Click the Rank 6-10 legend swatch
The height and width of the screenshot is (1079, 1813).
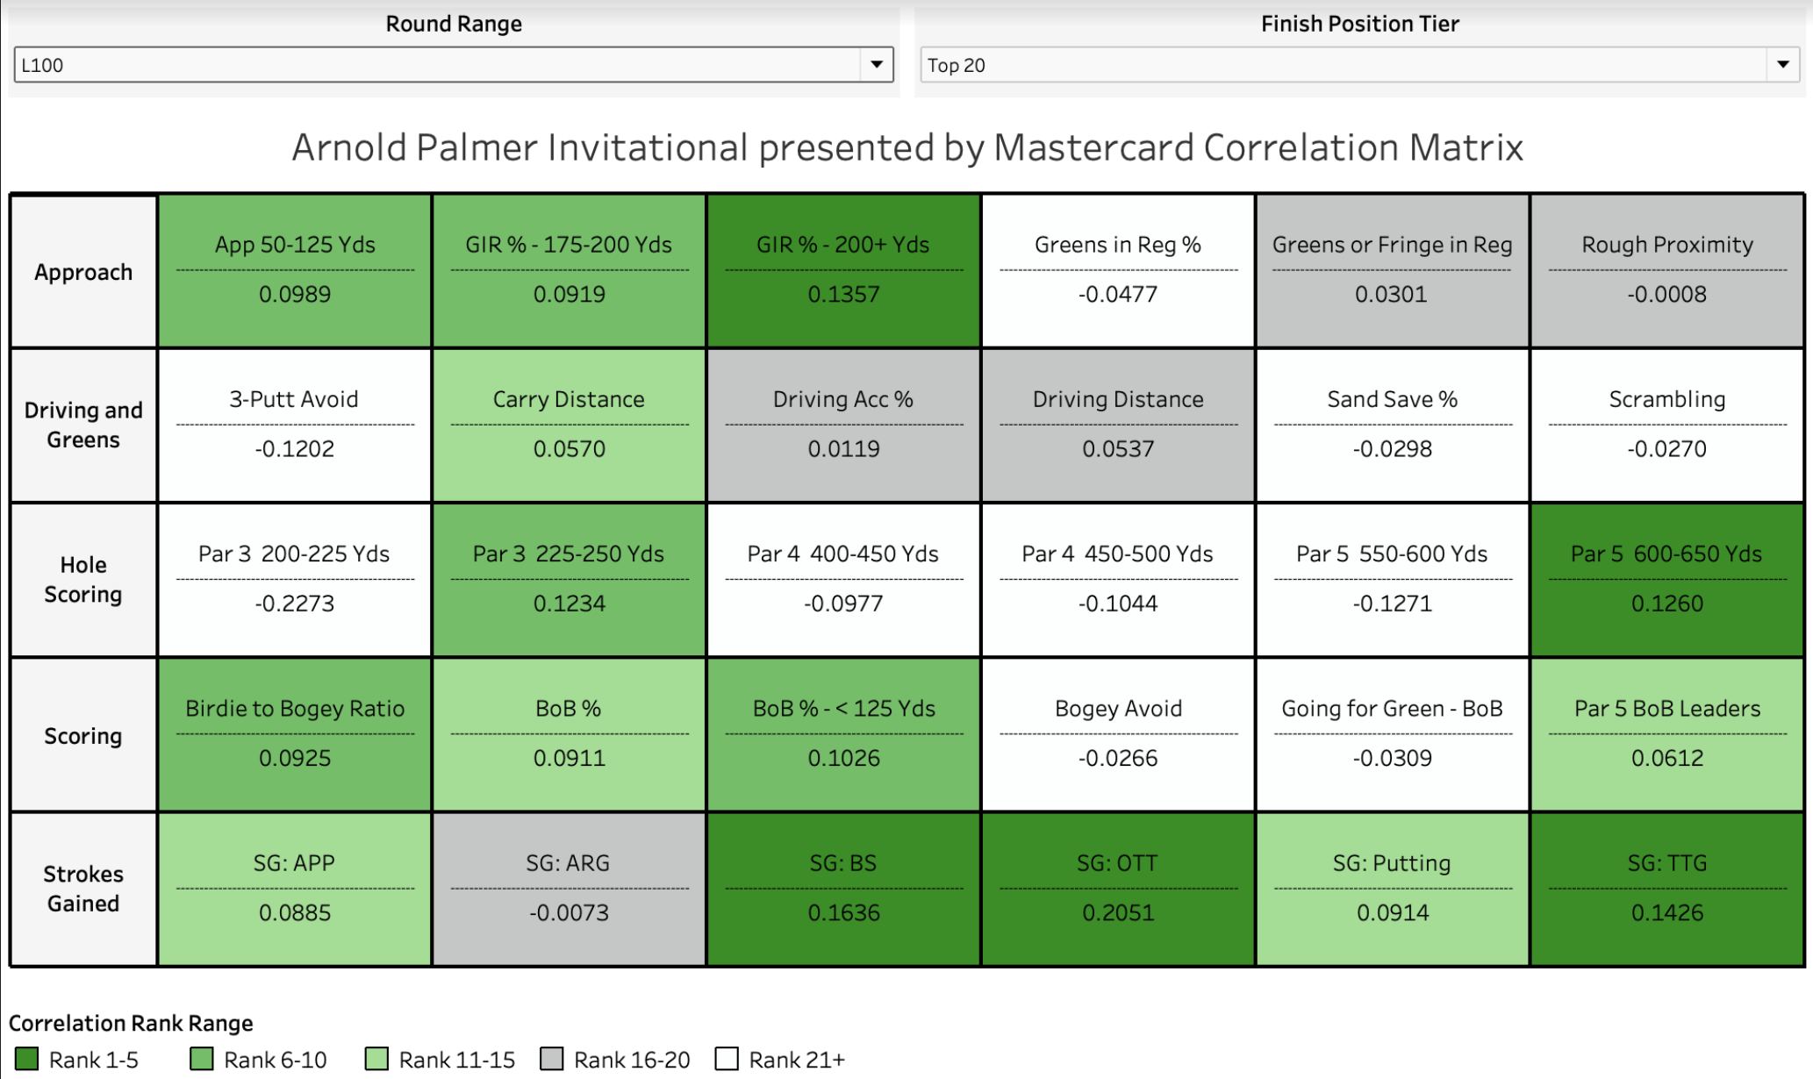[x=202, y=1059]
